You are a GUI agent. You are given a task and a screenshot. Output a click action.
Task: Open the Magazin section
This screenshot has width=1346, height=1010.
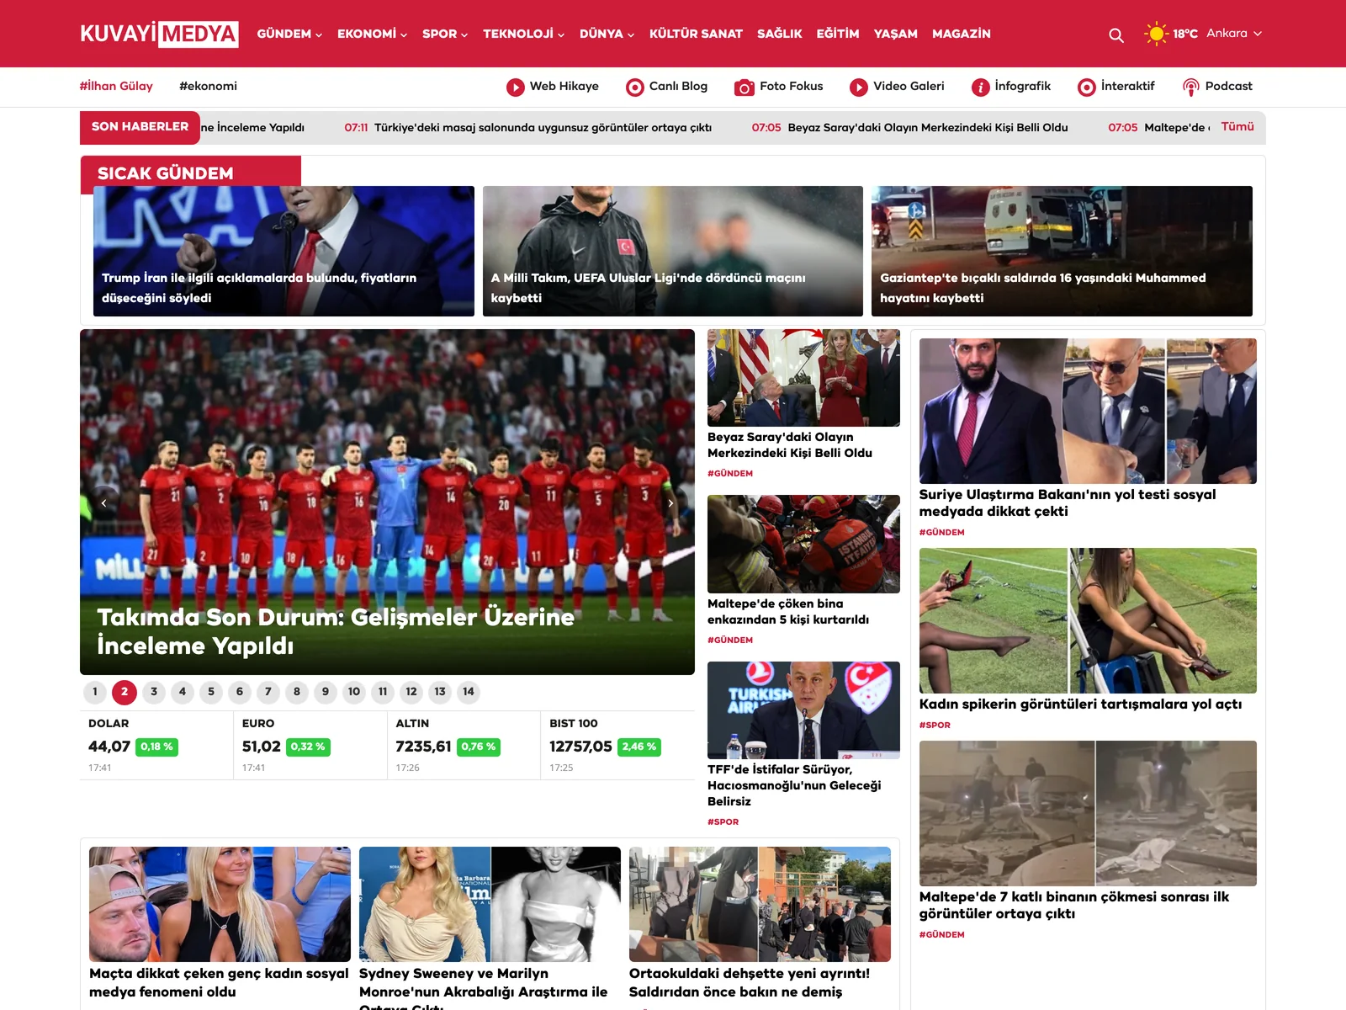coord(961,34)
